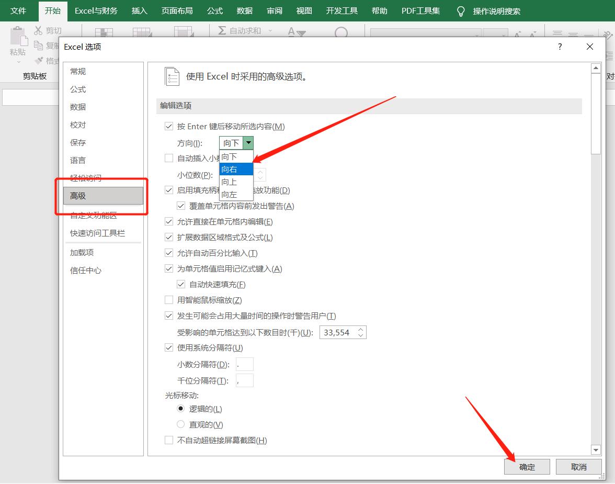The height and width of the screenshot is (484, 615).
Task: Select the Format Painter (格式刷) icon
Action: coord(39,59)
